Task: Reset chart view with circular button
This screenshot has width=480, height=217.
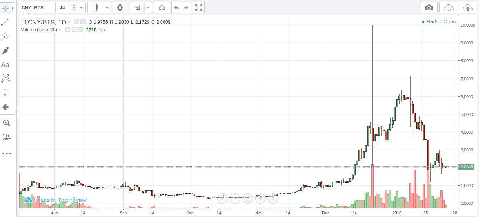Action: pos(248,198)
